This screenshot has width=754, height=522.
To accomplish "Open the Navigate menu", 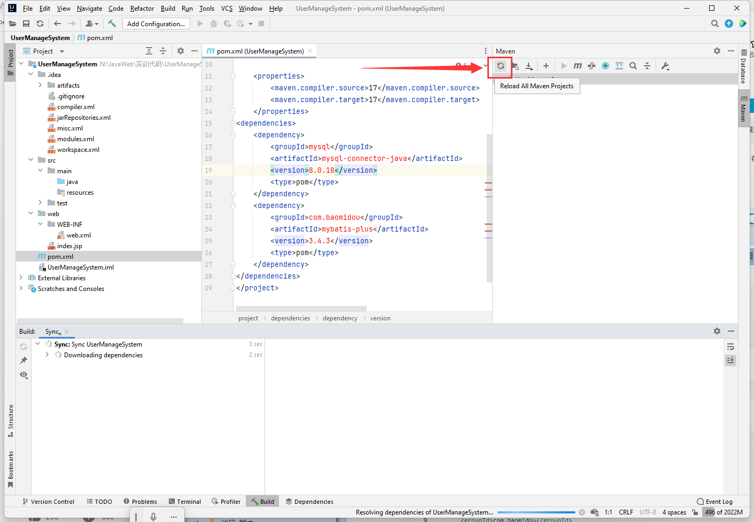I will [x=89, y=9].
